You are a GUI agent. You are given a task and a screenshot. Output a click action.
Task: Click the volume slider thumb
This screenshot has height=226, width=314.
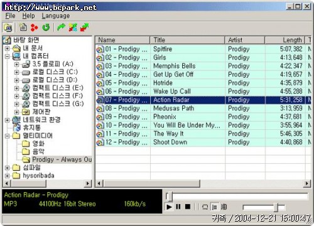[276, 207]
